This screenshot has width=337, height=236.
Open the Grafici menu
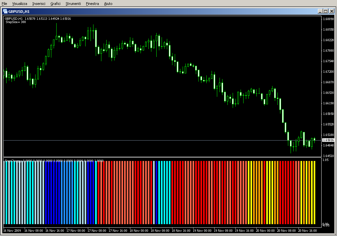[x=55, y=4]
